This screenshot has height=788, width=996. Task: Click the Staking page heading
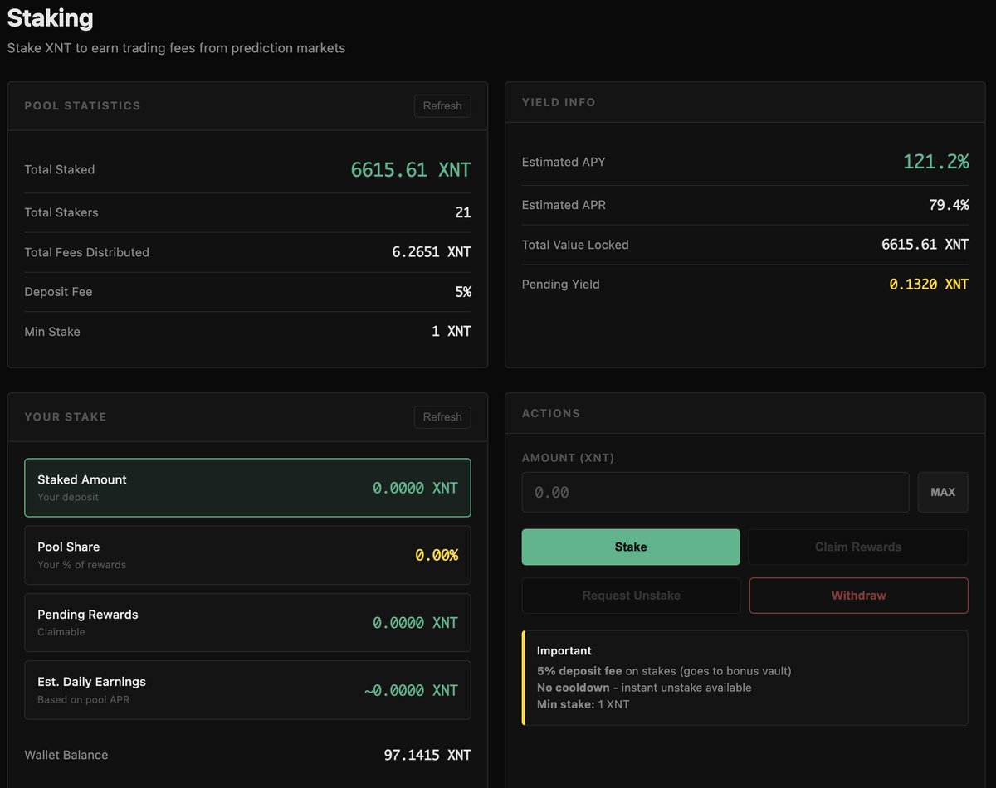click(50, 17)
